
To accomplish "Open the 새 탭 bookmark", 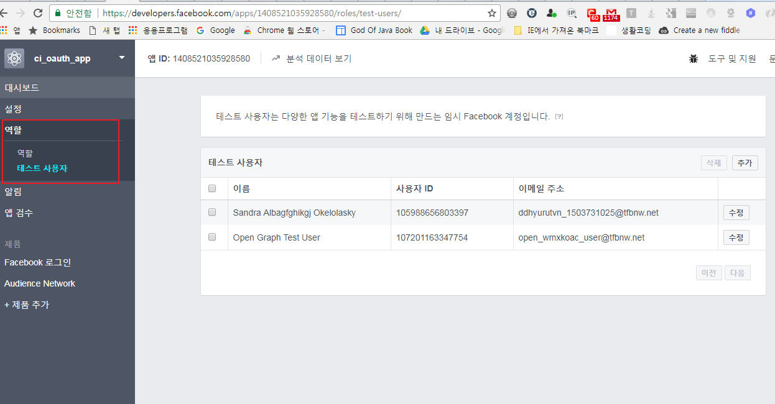I will click(104, 30).
